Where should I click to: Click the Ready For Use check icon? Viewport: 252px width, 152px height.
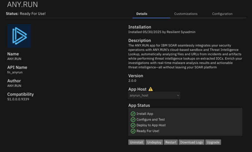click(133, 131)
